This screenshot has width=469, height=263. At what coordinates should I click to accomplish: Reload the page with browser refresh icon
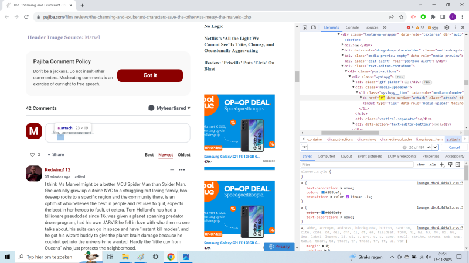[26, 17]
